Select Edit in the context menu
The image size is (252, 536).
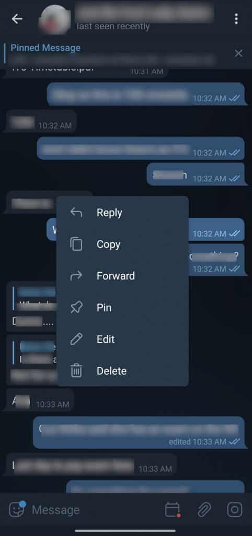pyautogui.click(x=122, y=339)
